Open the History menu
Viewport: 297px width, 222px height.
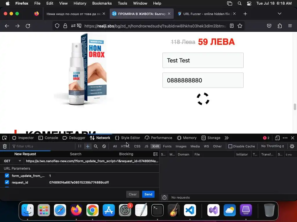click(80, 3)
